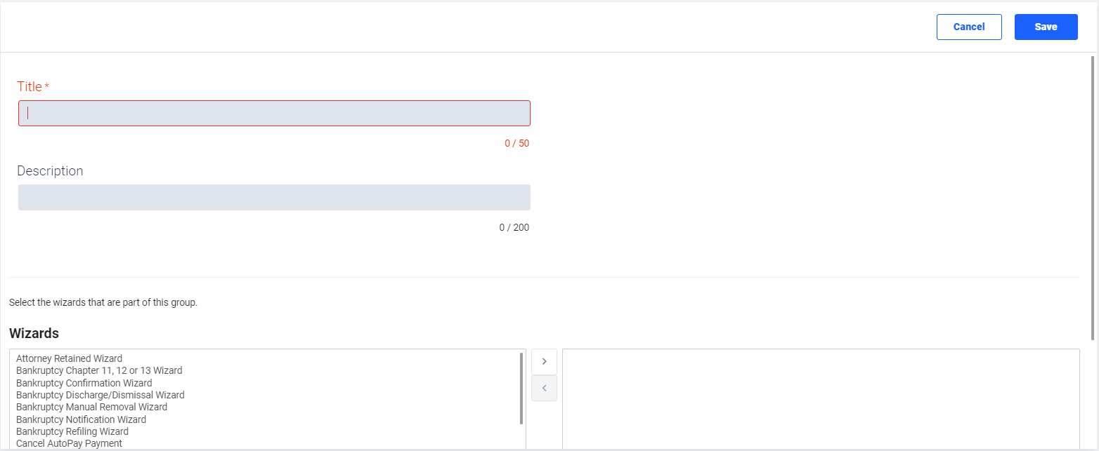Pick Bankruptcy Discharge/Dismissal Wizard
Screen dimensions: 1099x451
(x=100, y=395)
